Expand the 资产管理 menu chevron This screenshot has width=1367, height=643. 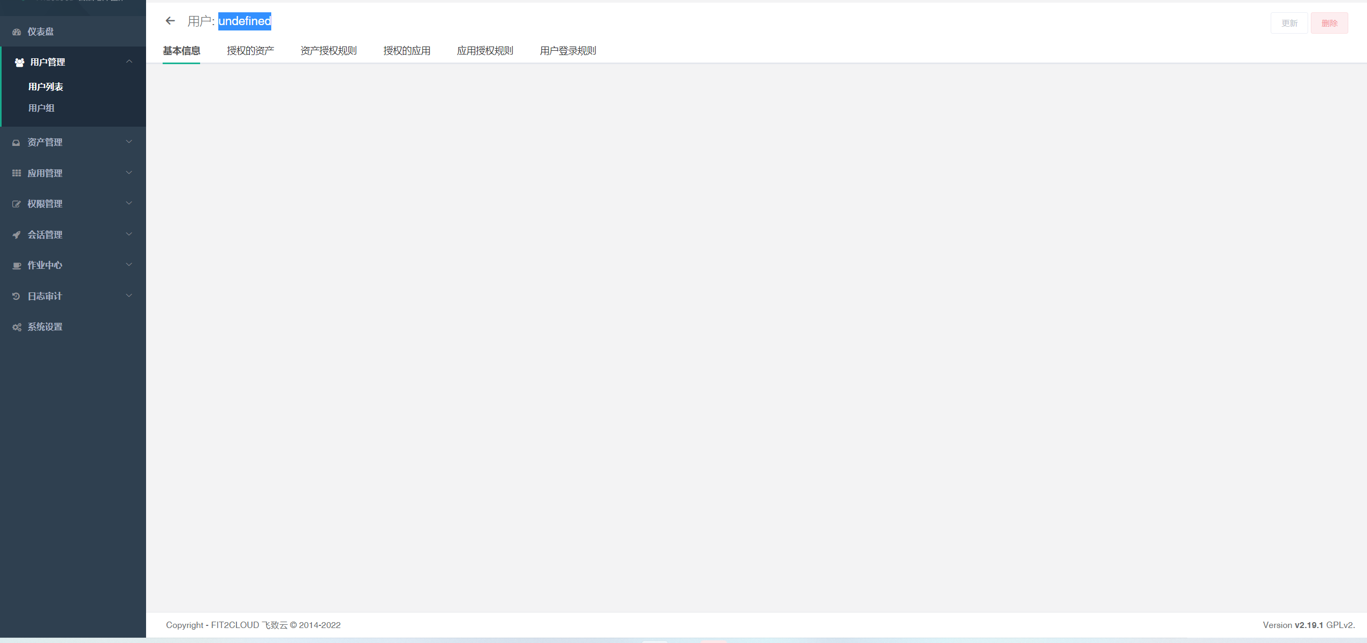click(128, 142)
